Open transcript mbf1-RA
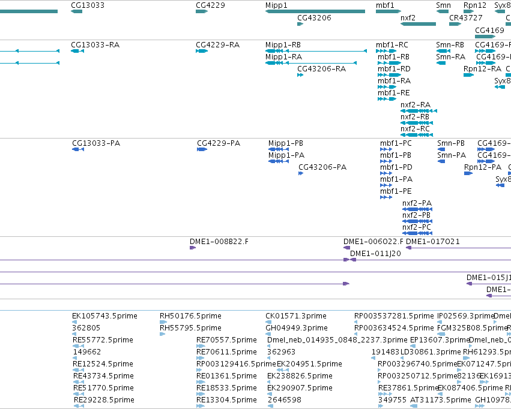 click(x=394, y=81)
